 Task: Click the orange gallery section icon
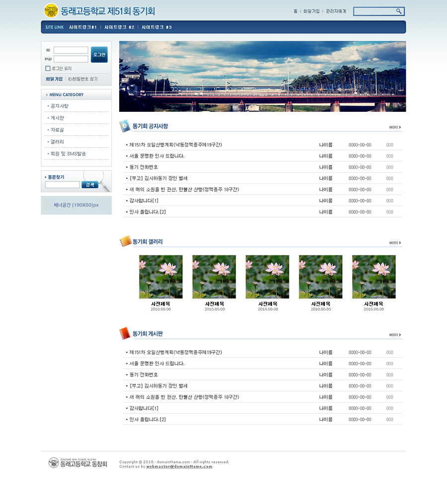point(125,241)
